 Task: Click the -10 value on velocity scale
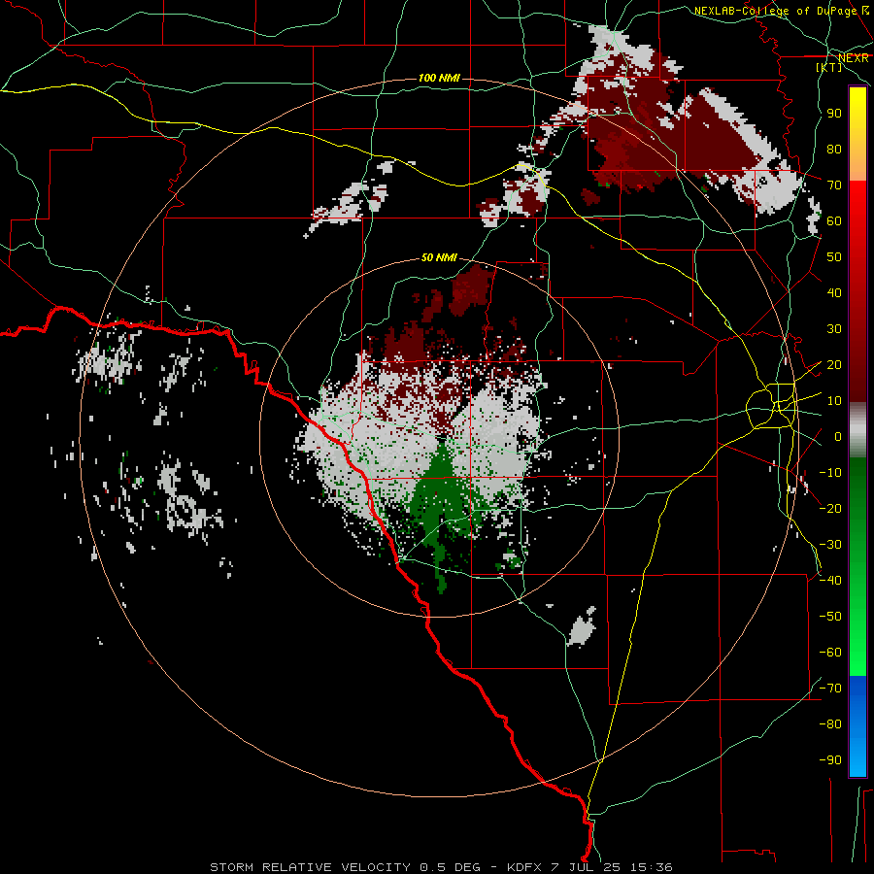point(830,473)
